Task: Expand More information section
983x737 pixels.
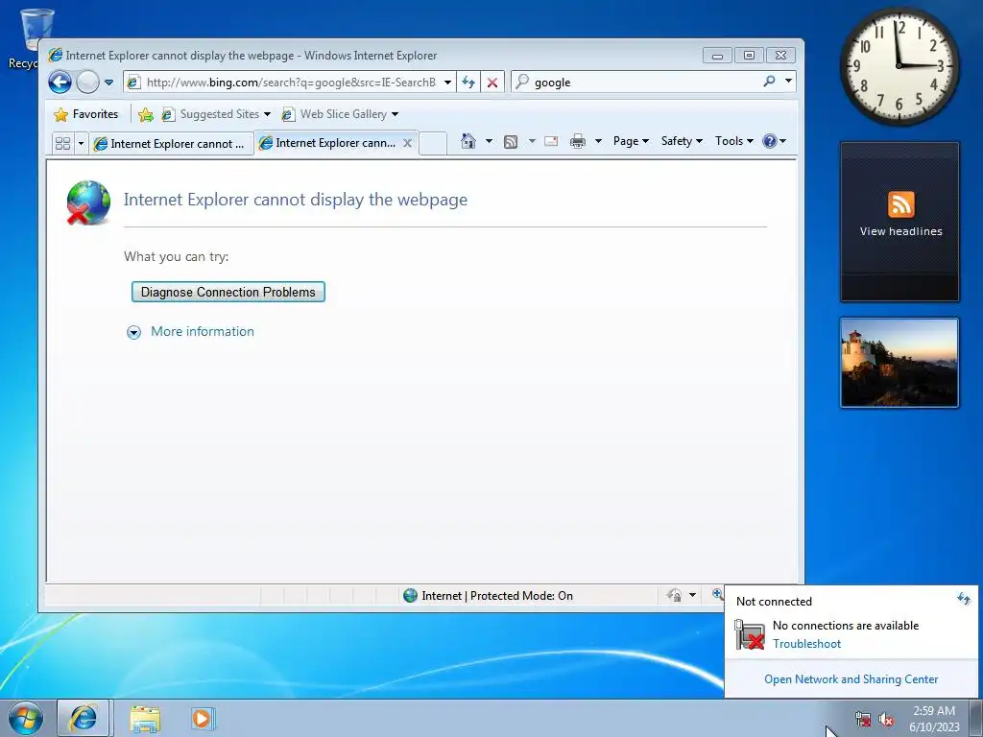Action: (191, 331)
